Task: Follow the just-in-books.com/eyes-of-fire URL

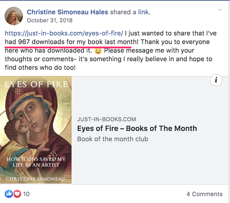Action: click(x=64, y=33)
